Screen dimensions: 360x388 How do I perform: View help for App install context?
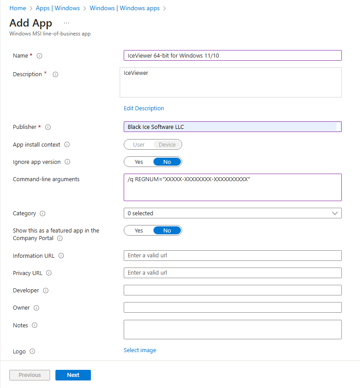[67, 144]
